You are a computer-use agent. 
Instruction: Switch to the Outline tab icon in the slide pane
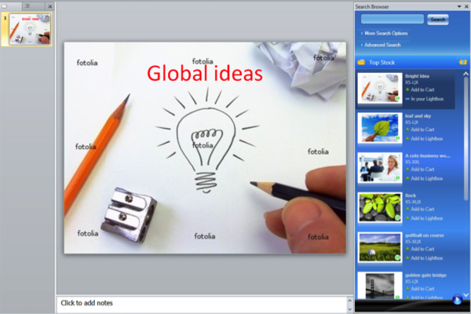[x=27, y=5]
